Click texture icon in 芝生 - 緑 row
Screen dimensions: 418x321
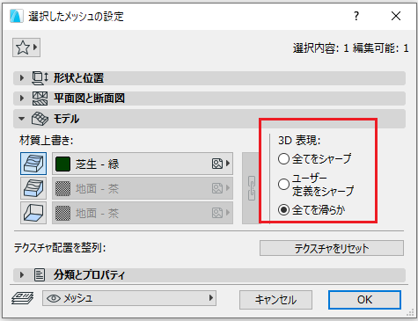coord(217,164)
